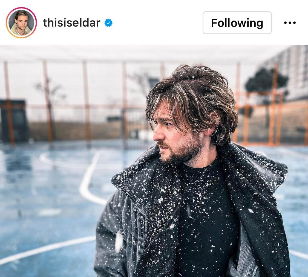Expand the post menu via the three dots

point(290,23)
